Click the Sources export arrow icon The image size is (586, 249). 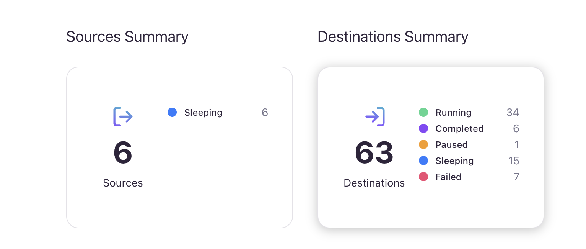click(123, 116)
